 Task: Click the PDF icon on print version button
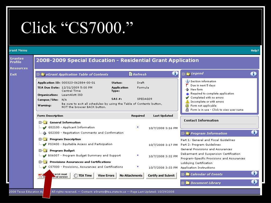pyautogui.click(x=40, y=176)
